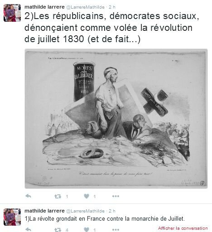Screen dimensions: 212x232
Task: Retweet the monarchie de Juillet tweet
Action: (x=58, y=230)
